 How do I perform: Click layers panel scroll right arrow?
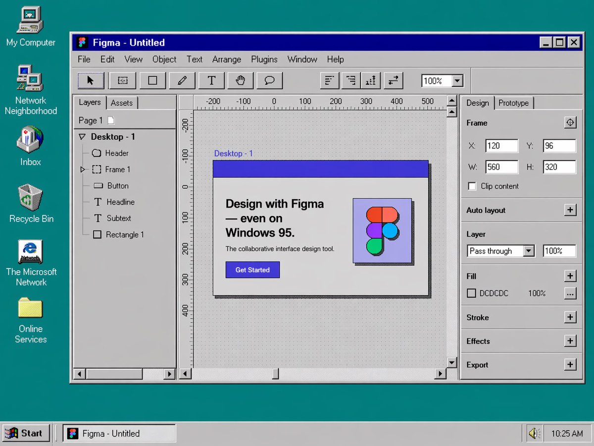pos(170,374)
